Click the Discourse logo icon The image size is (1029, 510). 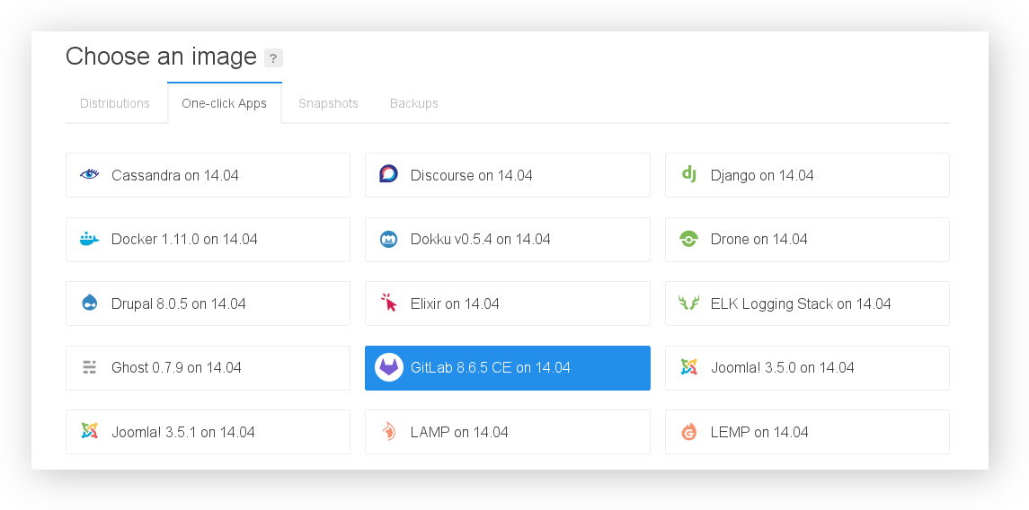point(388,175)
